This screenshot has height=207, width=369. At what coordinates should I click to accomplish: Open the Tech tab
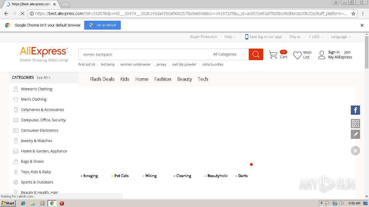[203, 79]
